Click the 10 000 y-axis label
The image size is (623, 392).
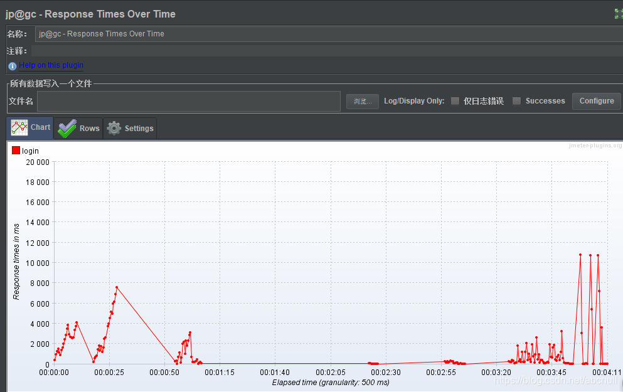tap(38, 263)
